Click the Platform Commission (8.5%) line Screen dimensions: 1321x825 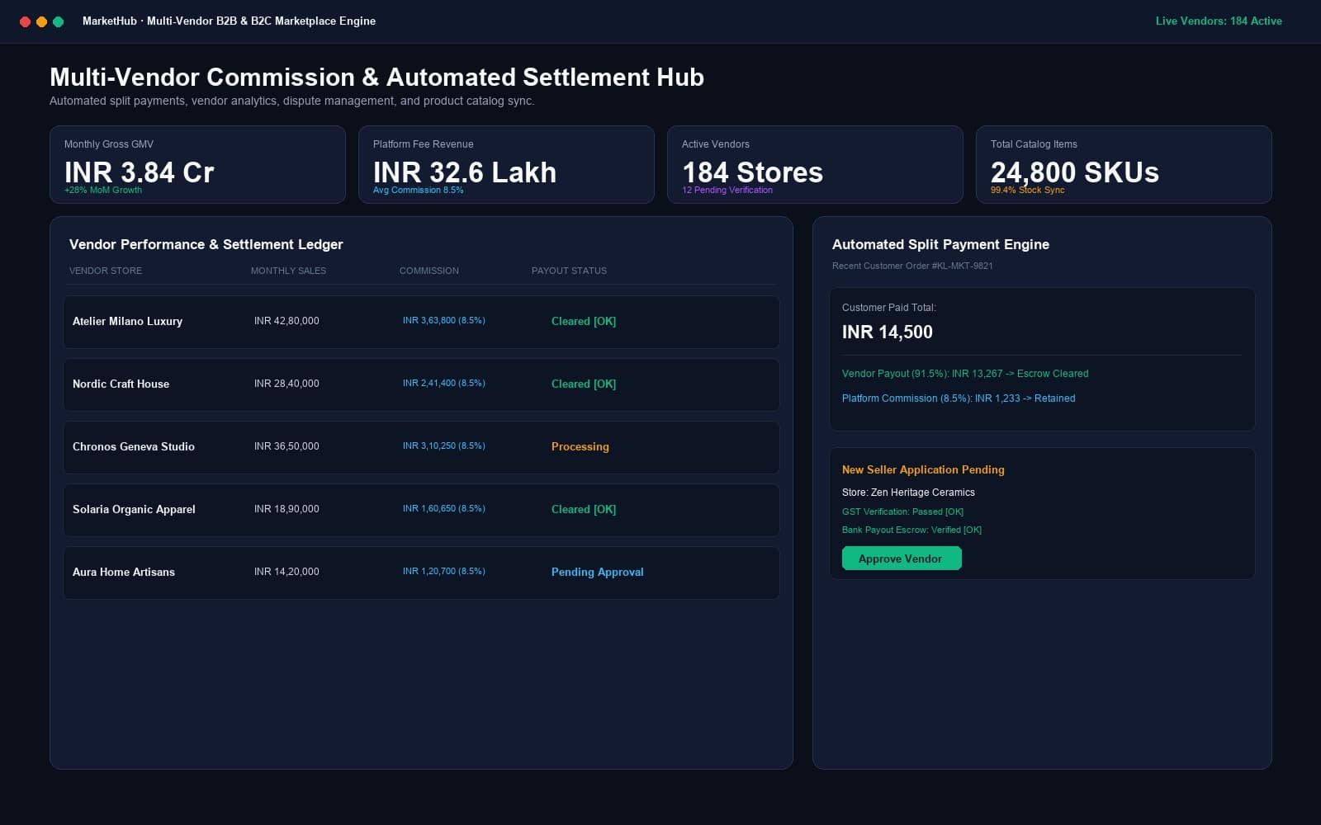959,398
